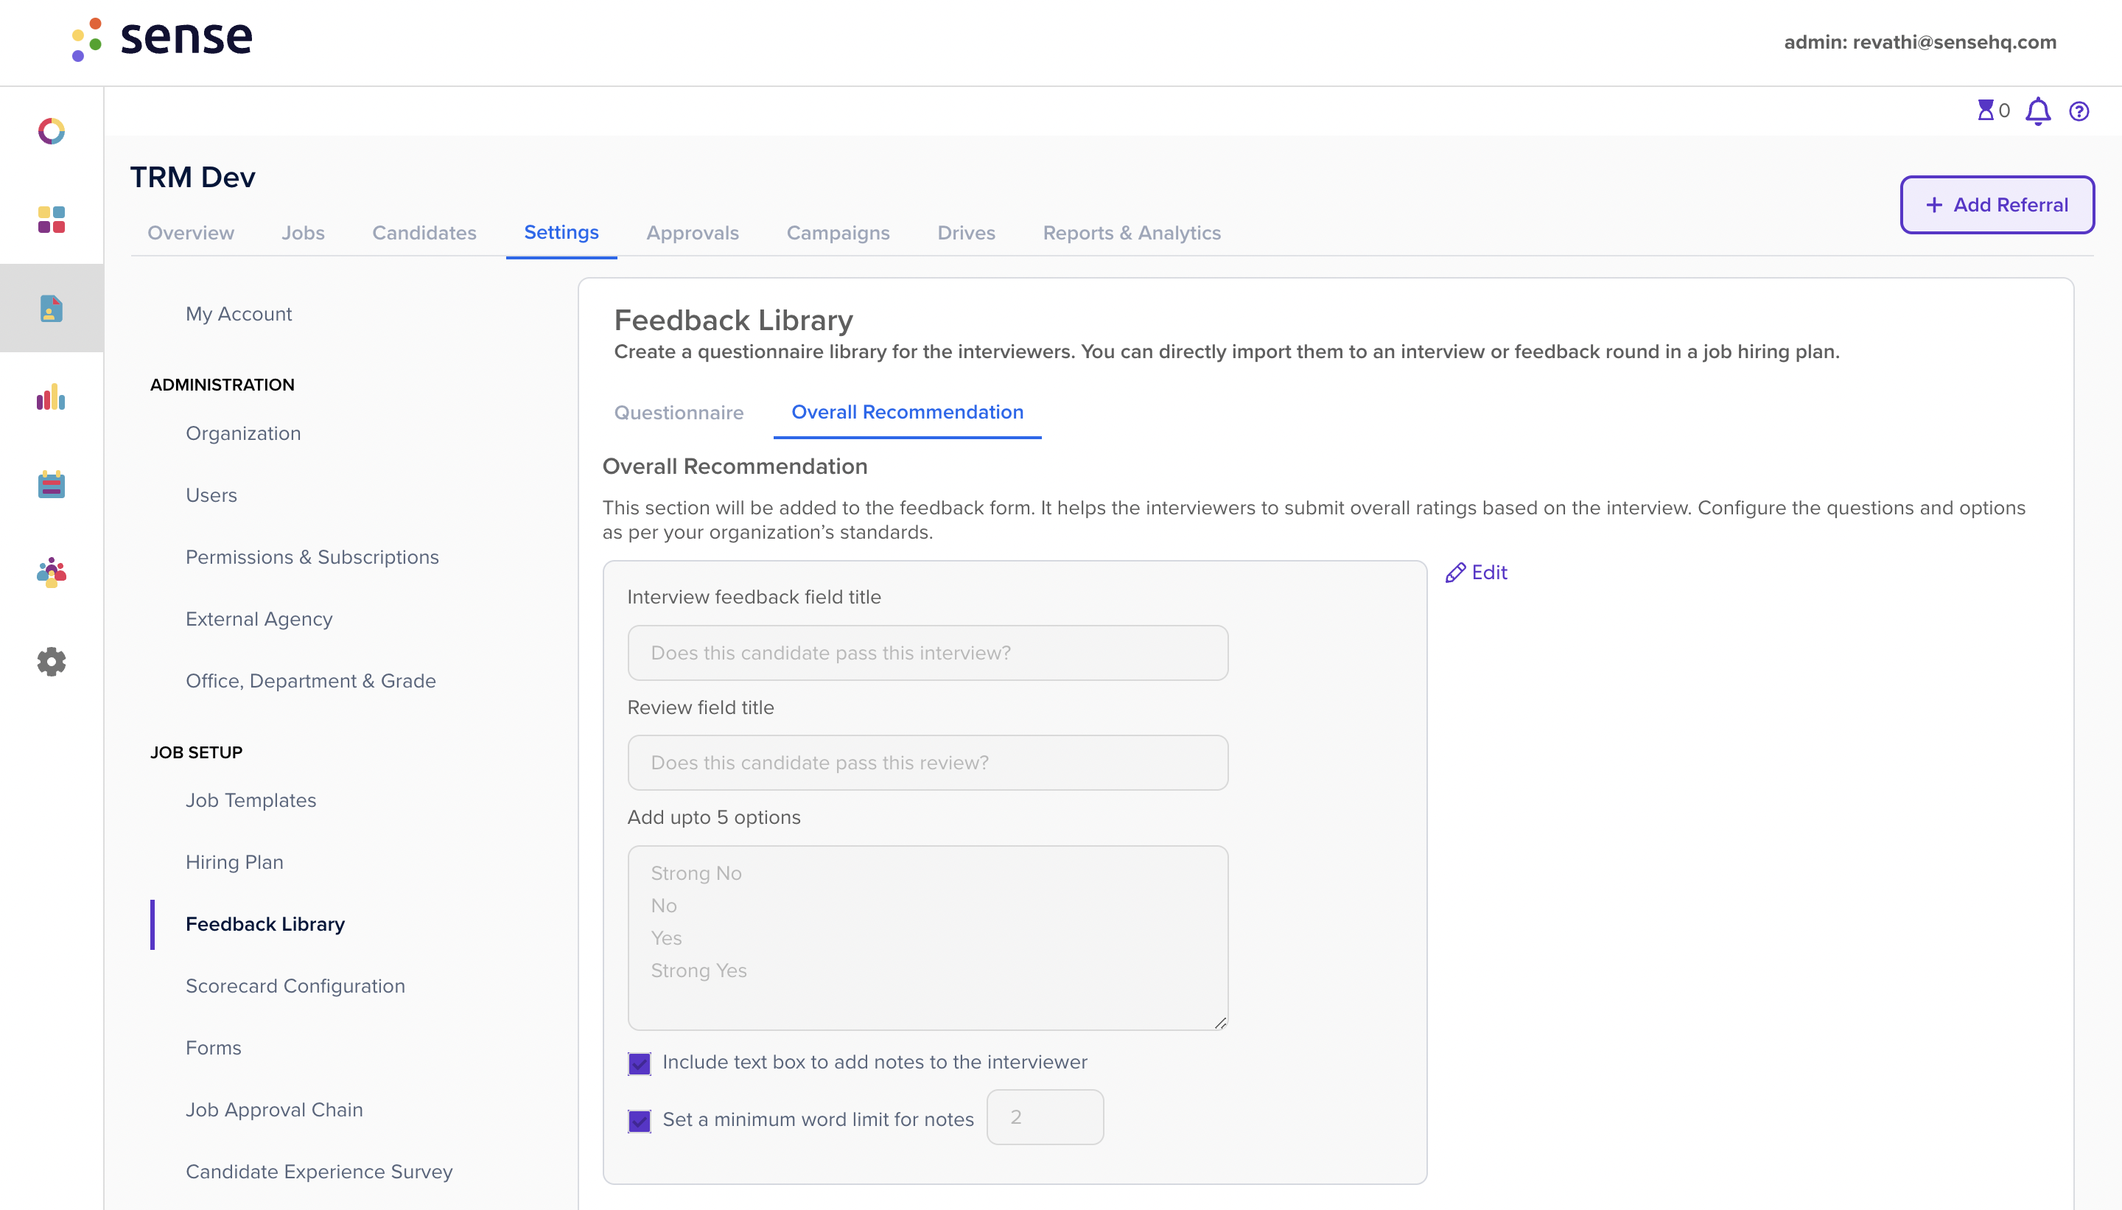Click the hourglass pending tasks icon
The width and height of the screenshot is (2122, 1210).
[x=1985, y=110]
